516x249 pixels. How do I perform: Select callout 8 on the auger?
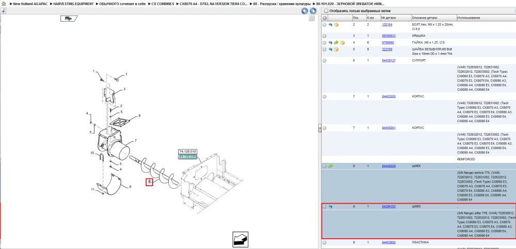point(150,181)
